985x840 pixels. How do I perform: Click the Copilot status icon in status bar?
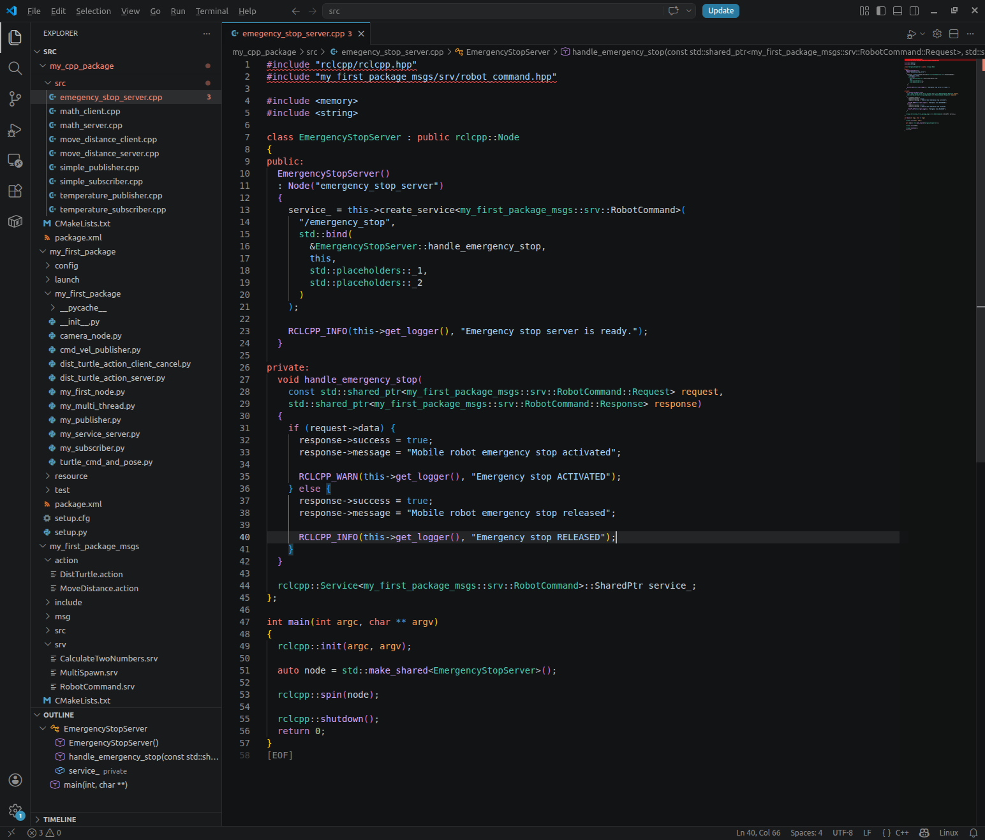924,833
